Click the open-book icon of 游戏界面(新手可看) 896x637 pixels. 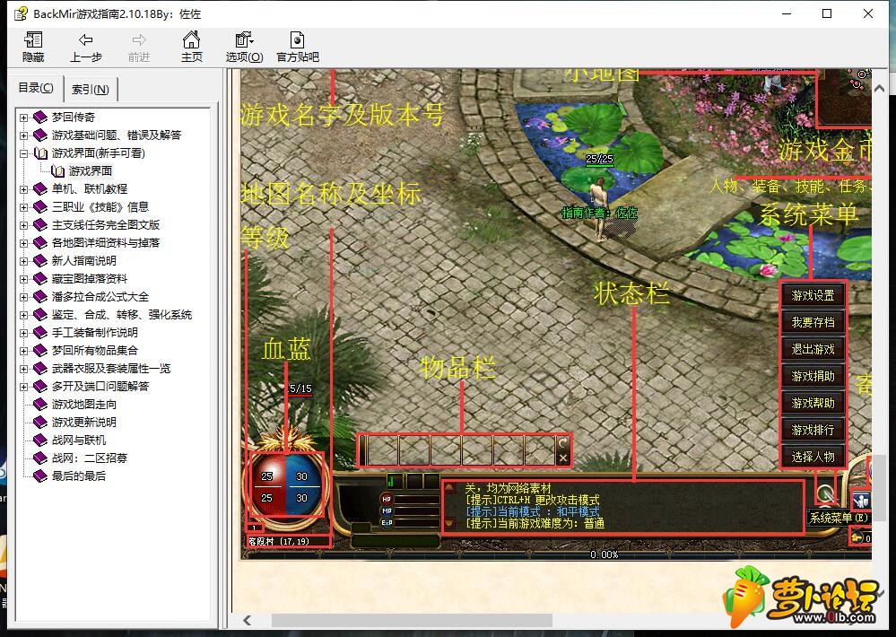coord(40,153)
